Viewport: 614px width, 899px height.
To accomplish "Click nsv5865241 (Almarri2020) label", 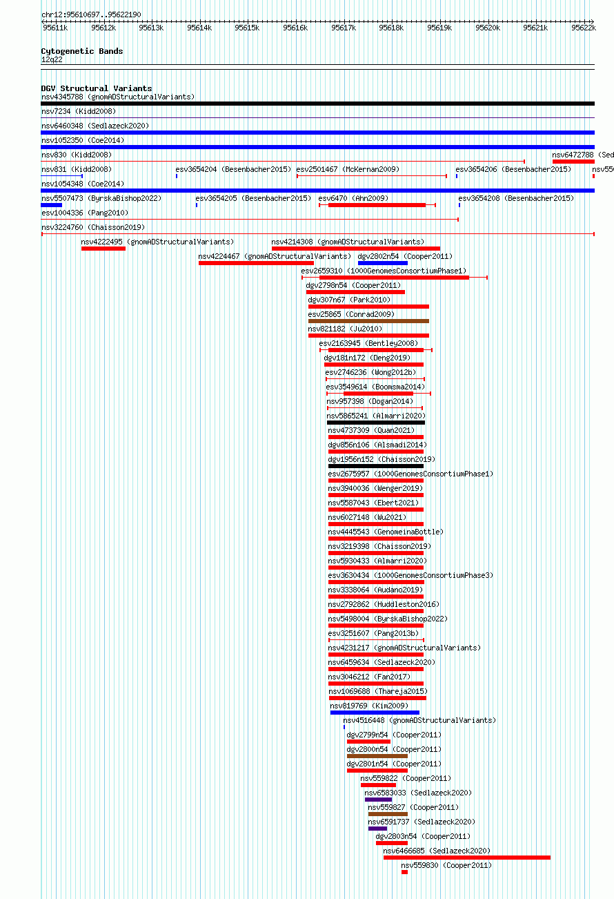I will (x=377, y=416).
